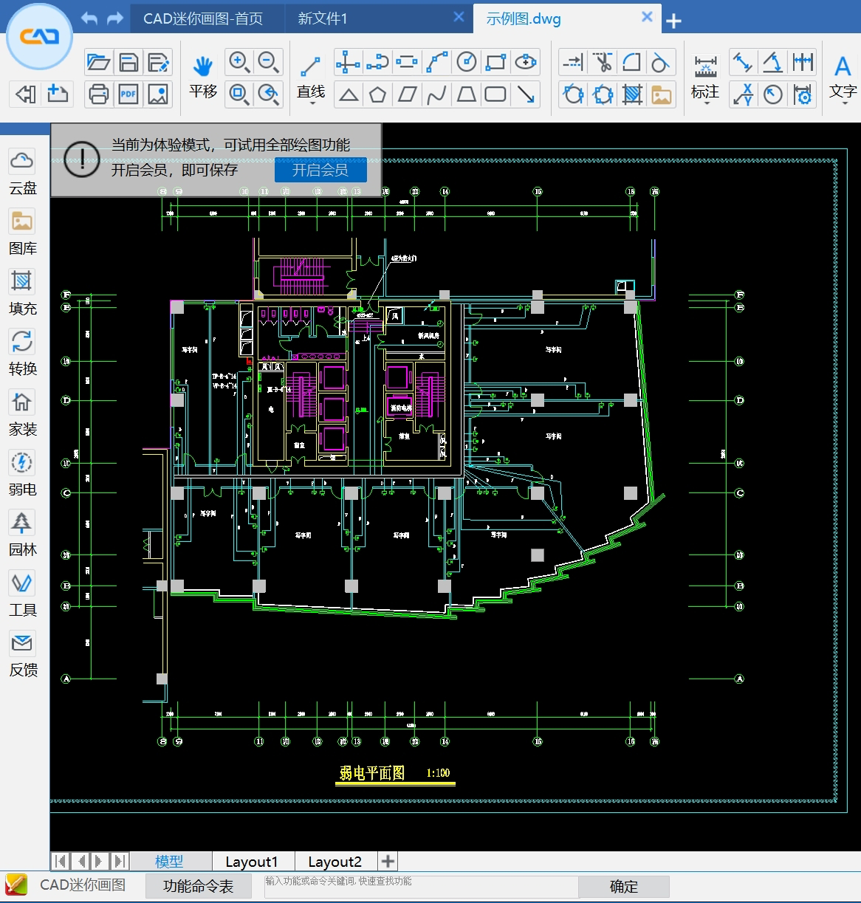Open the 弱电 weak current library
The height and width of the screenshot is (903, 861).
click(21, 471)
